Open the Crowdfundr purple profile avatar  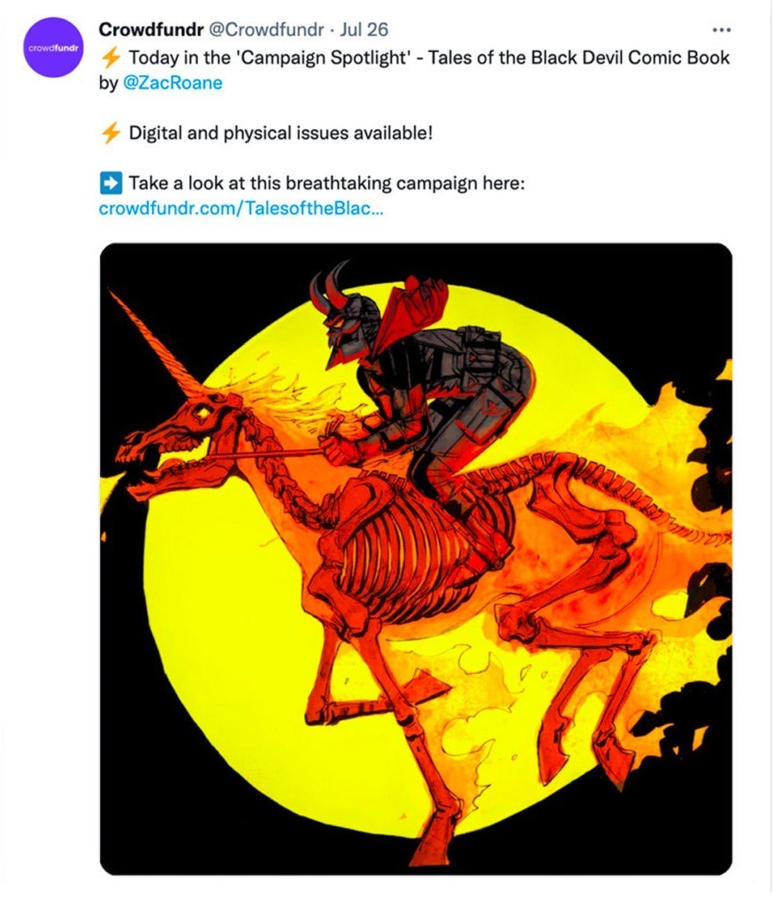(54, 47)
